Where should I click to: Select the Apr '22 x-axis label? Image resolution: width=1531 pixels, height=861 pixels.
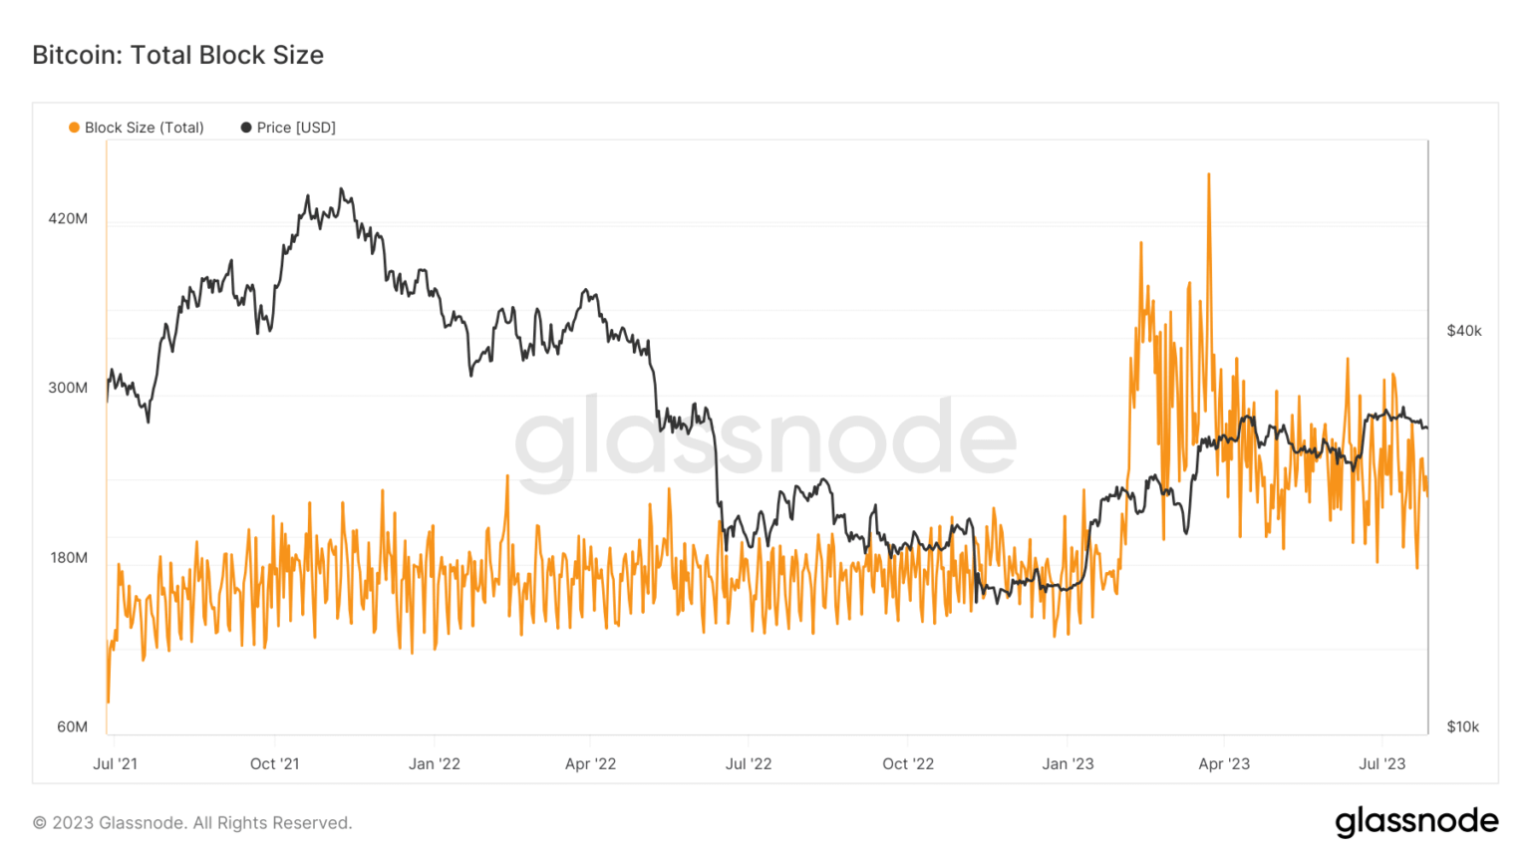(591, 763)
